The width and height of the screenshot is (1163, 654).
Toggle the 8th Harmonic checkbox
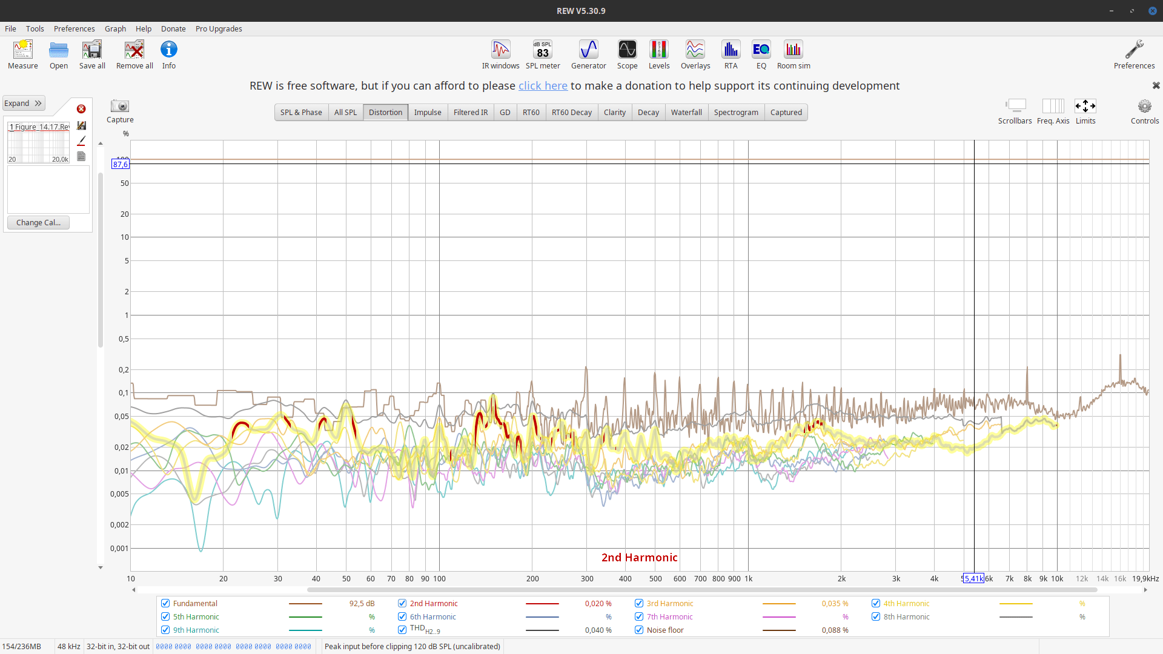click(x=876, y=616)
